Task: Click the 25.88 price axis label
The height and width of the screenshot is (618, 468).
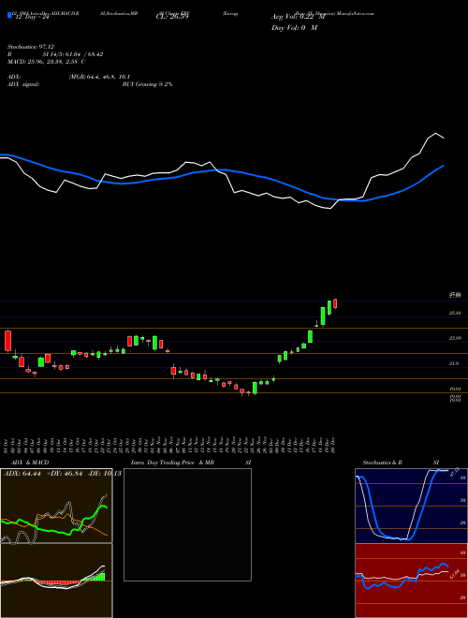Action: 456,313
